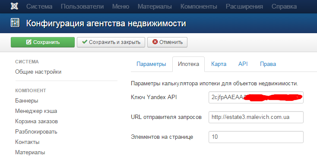
Task: Open the Материалы top menu
Action: [x=155, y=6]
